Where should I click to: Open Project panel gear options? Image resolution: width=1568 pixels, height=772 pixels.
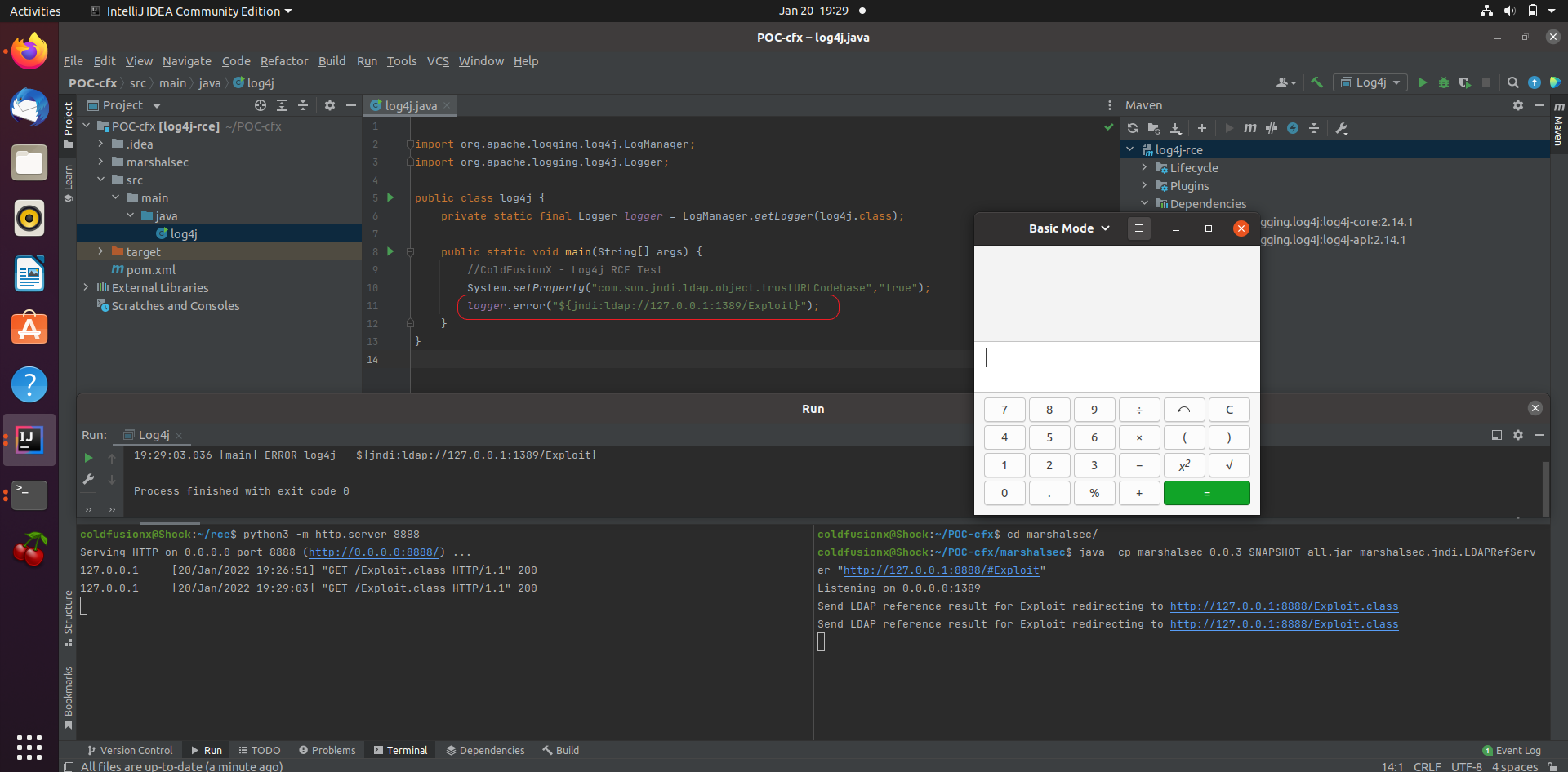(x=330, y=105)
